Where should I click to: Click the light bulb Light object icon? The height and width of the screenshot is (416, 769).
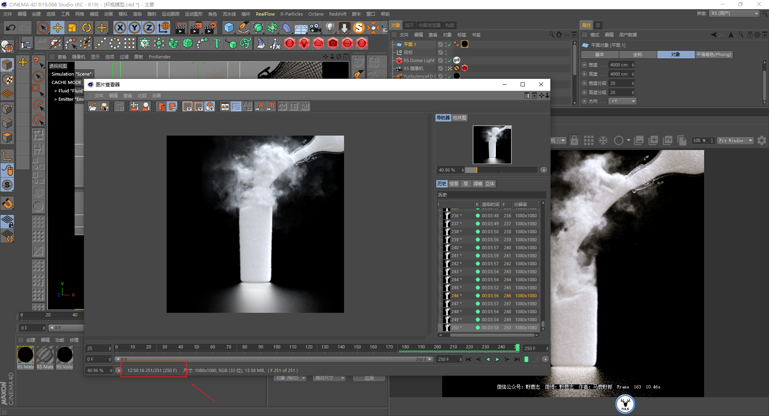(x=330, y=28)
